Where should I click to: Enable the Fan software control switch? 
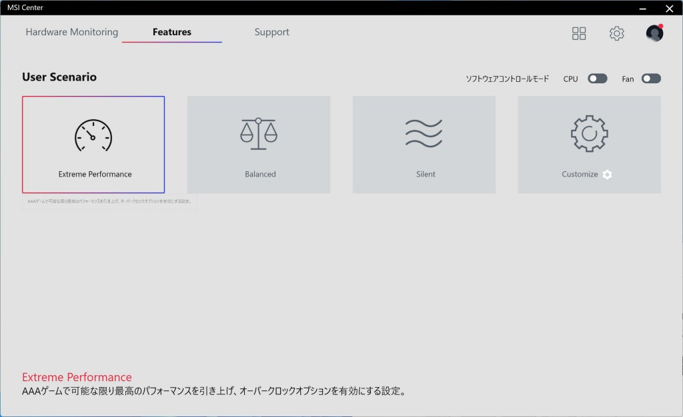pos(651,79)
